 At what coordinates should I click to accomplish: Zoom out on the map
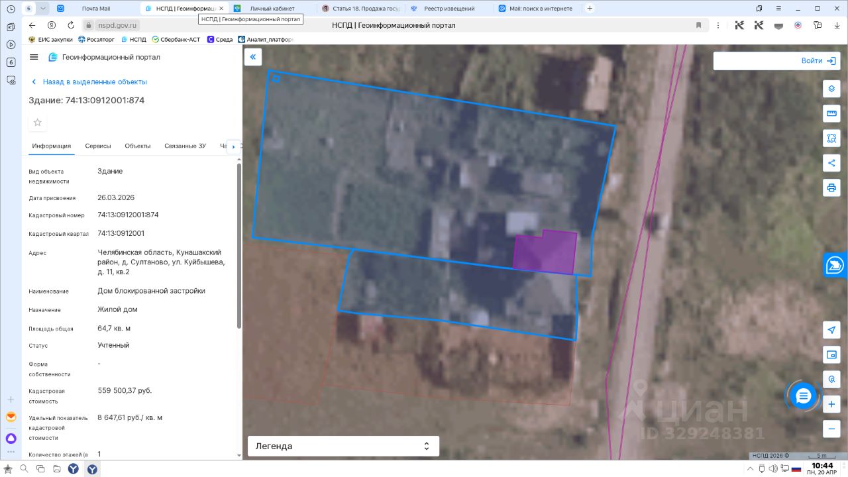click(x=831, y=429)
